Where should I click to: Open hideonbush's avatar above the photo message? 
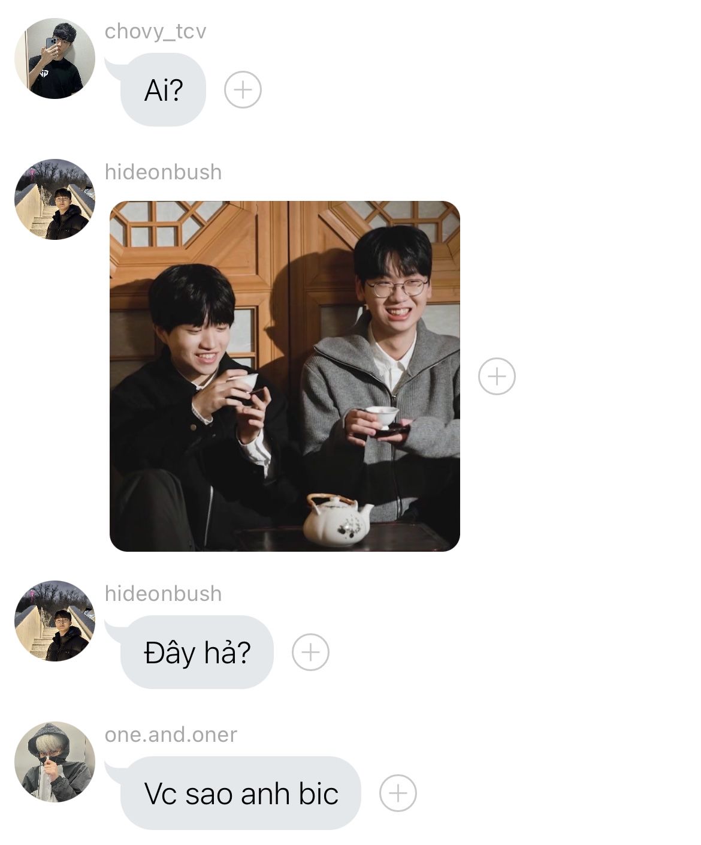tap(55, 199)
